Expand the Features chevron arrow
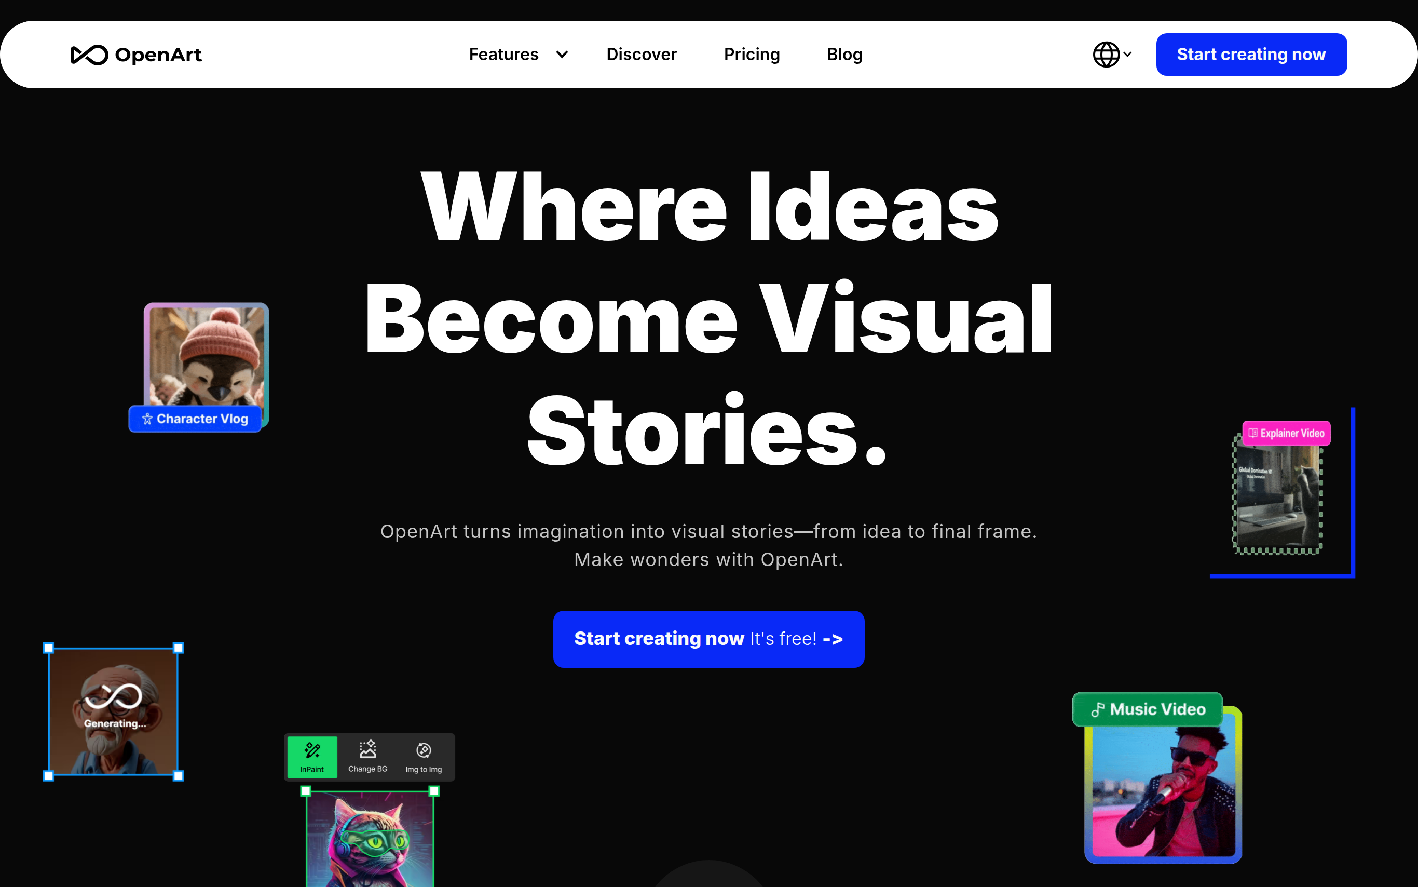Image resolution: width=1418 pixels, height=887 pixels. coord(562,55)
